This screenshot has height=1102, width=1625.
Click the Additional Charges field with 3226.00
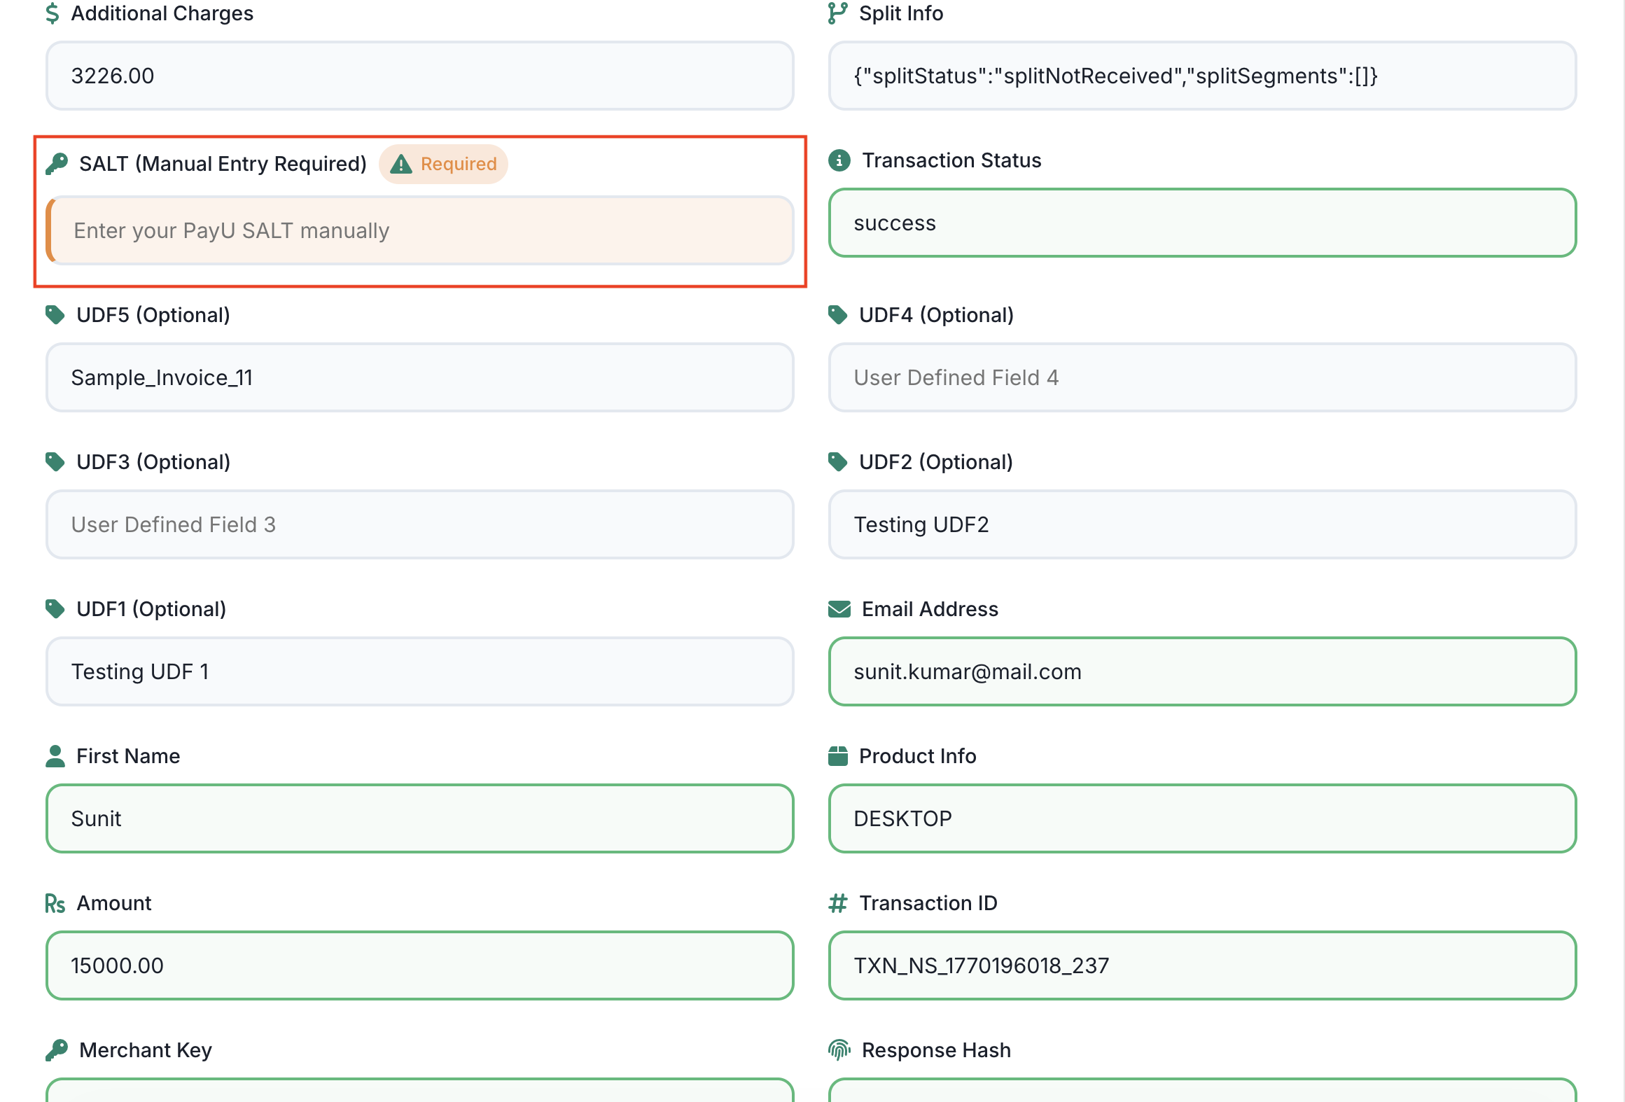420,76
